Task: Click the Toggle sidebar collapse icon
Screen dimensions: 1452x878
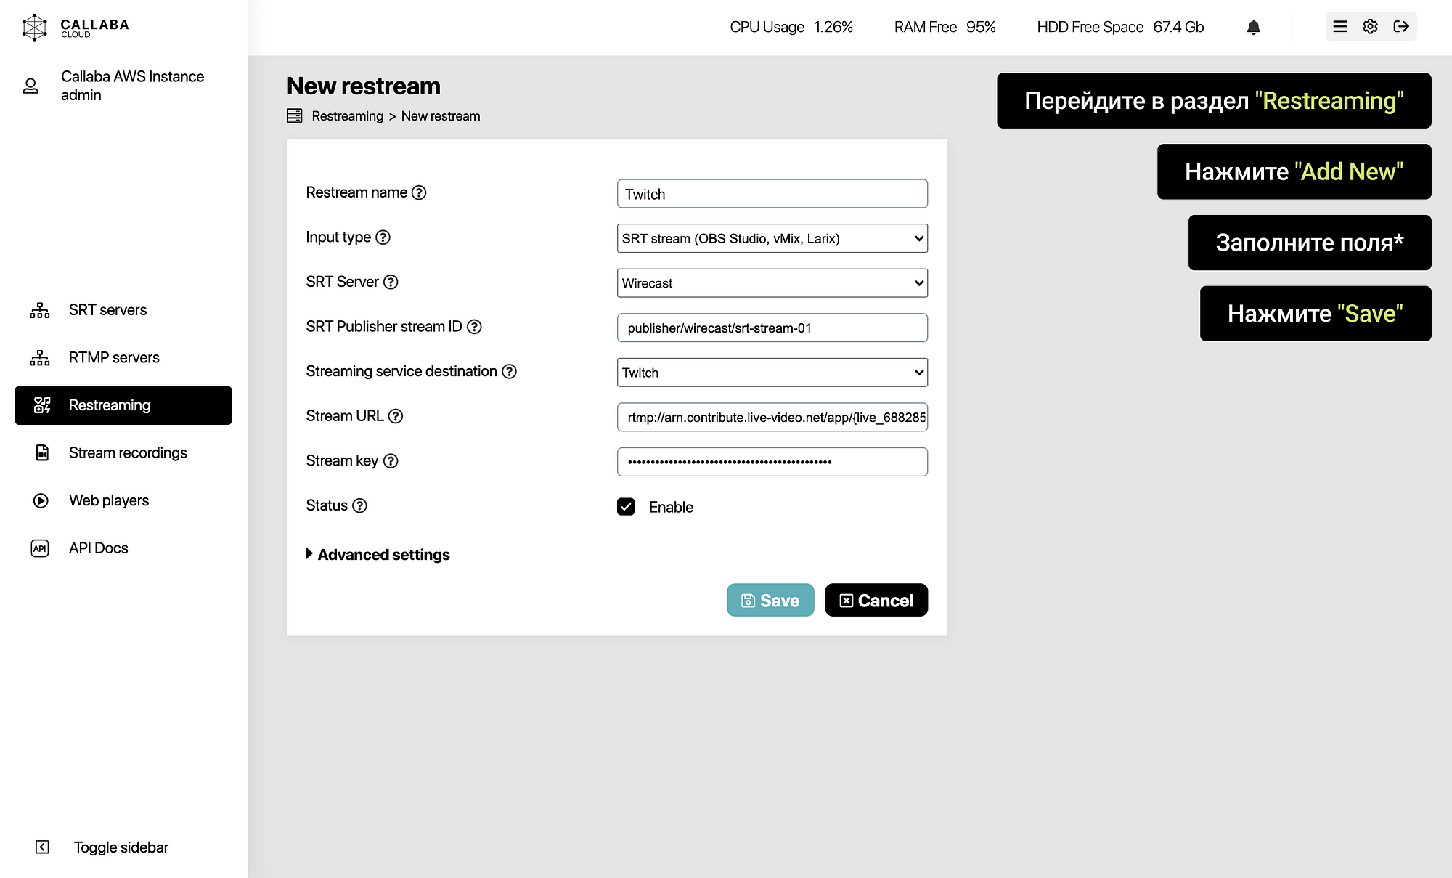Action: click(42, 847)
